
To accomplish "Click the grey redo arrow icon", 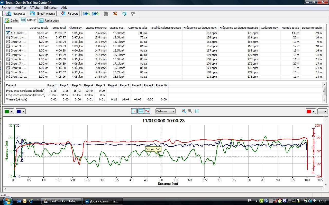I will coord(133,14).
